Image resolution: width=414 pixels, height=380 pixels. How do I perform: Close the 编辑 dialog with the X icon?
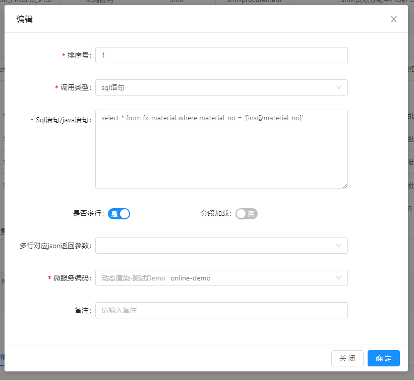393,19
